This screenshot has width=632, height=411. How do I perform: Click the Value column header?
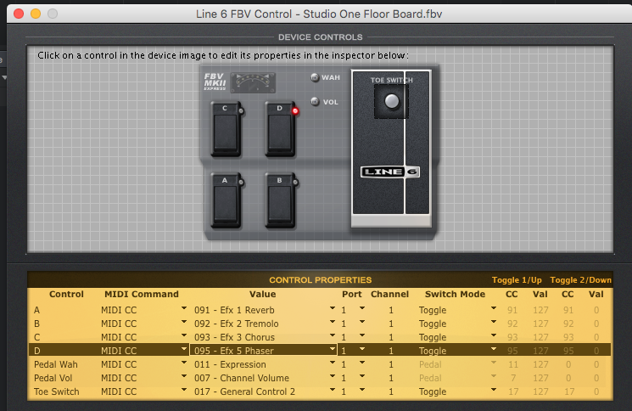pyautogui.click(x=262, y=294)
